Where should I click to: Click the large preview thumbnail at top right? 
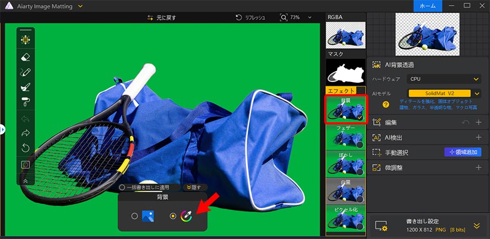tap(427, 34)
